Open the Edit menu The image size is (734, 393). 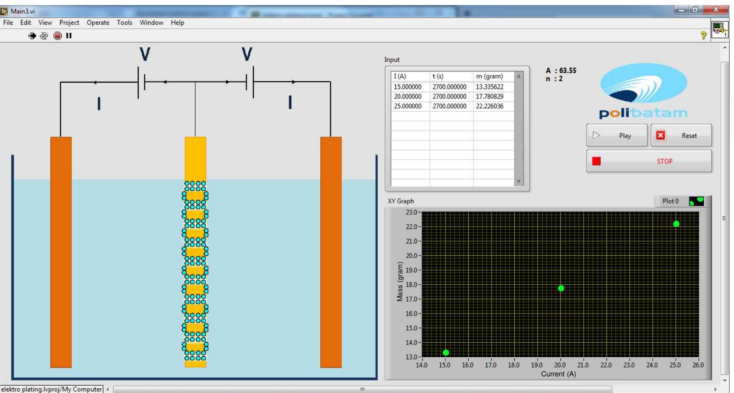click(26, 22)
